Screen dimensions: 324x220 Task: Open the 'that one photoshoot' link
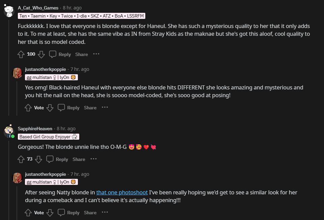(122, 192)
